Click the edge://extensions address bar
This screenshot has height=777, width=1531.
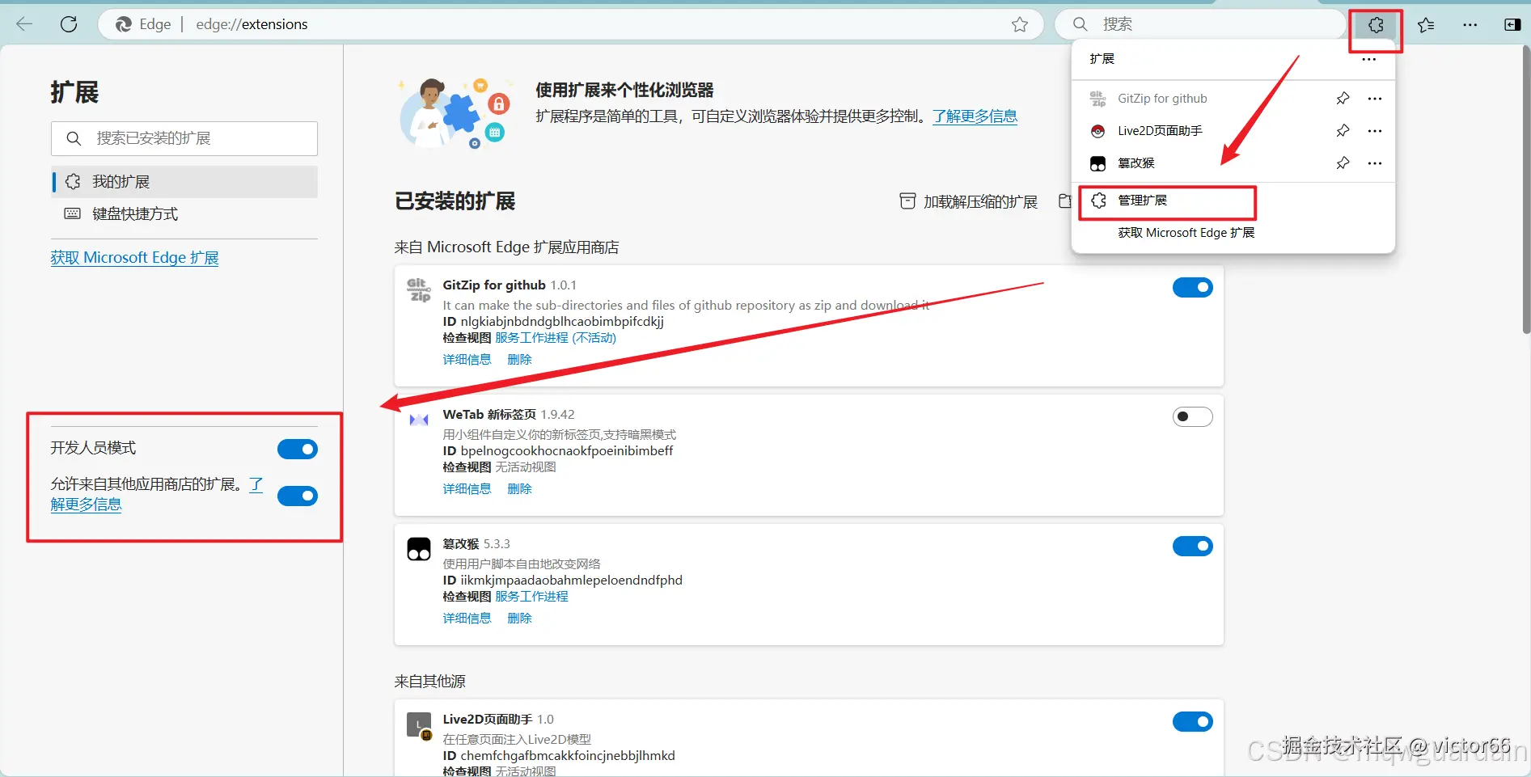(570, 24)
